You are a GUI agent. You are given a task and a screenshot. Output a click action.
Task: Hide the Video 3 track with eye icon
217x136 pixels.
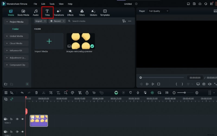[23, 119]
